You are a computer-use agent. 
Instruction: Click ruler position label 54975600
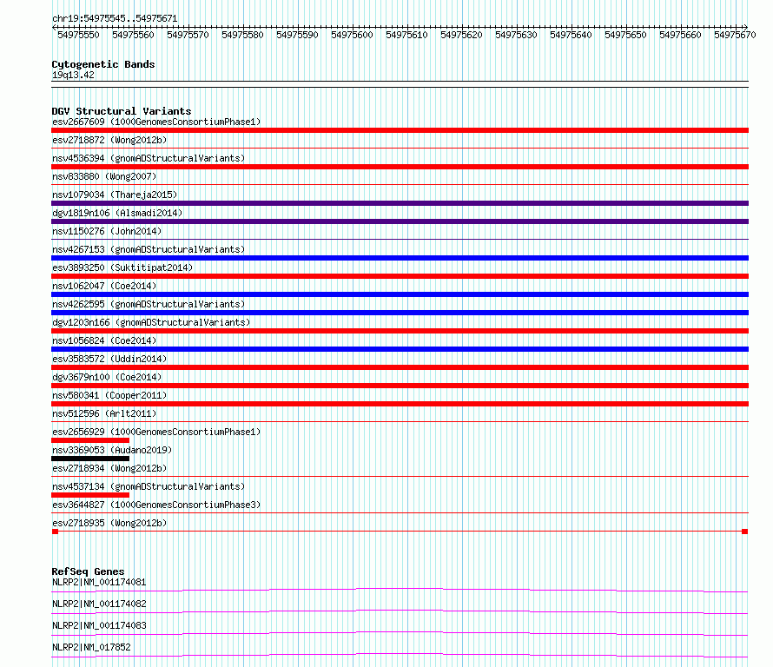coord(352,35)
